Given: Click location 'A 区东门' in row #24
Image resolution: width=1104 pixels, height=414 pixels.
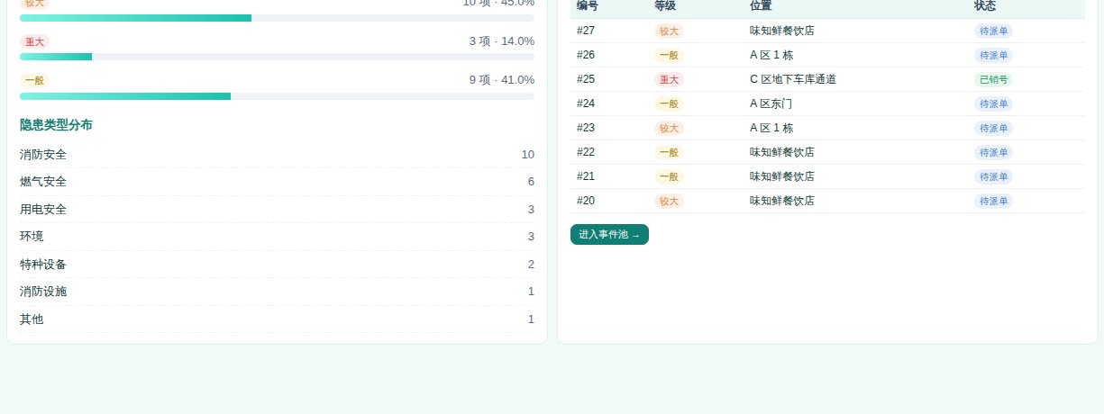Looking at the screenshot, I should (x=771, y=103).
